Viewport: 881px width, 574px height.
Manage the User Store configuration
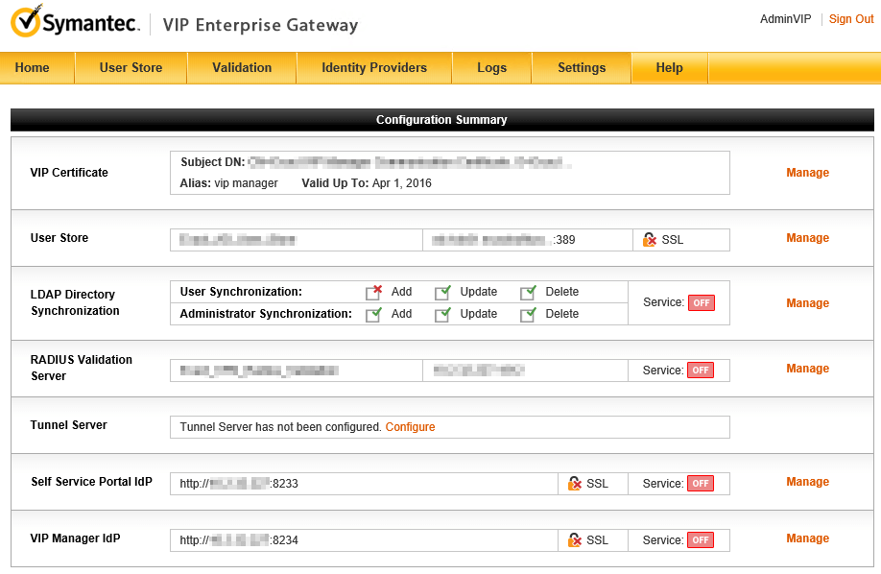click(807, 238)
